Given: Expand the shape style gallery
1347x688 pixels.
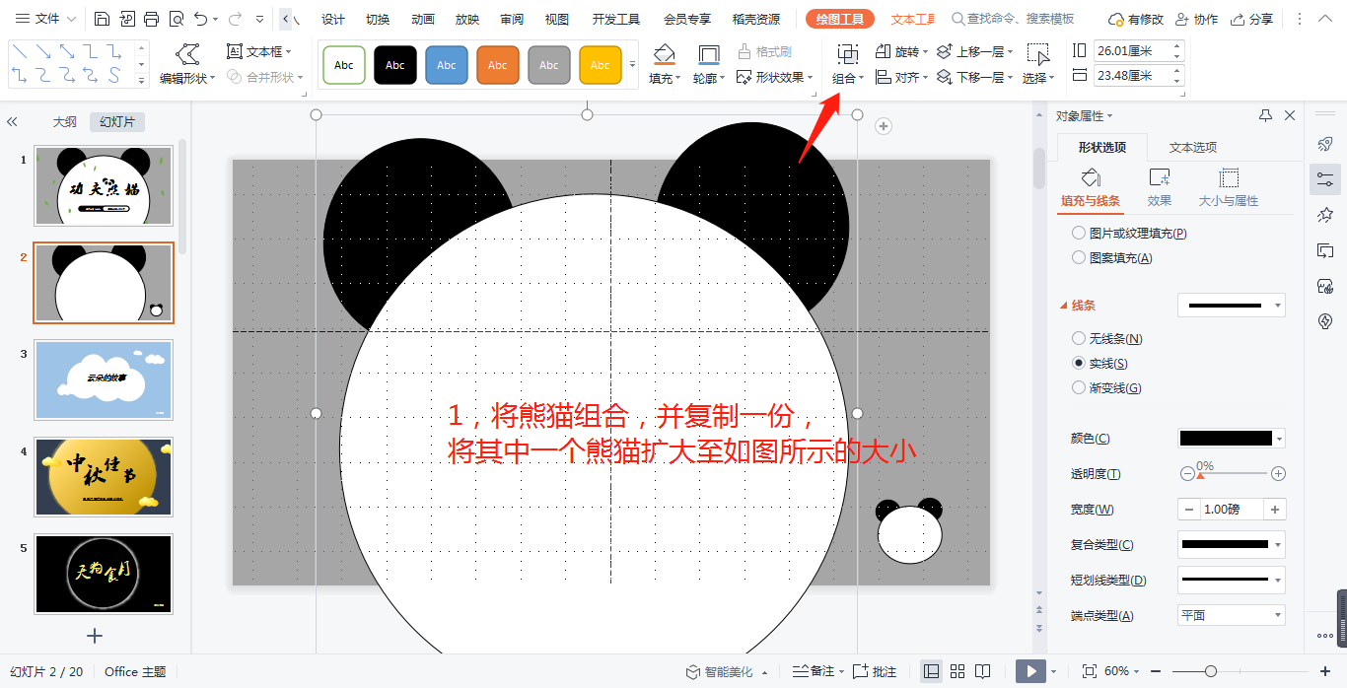Looking at the screenshot, I should click(632, 65).
